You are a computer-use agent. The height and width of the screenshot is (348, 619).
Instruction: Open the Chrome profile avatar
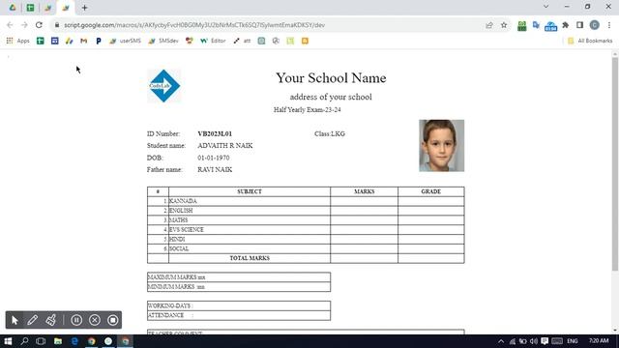click(594, 25)
